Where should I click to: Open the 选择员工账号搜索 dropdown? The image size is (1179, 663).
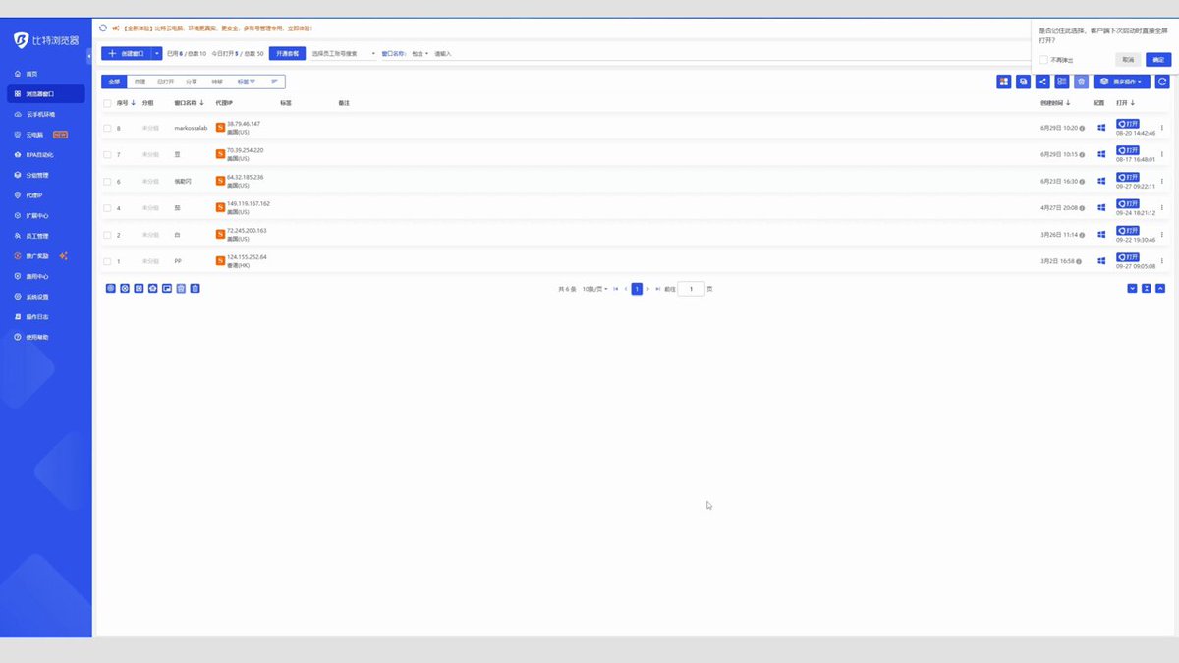[x=344, y=53]
